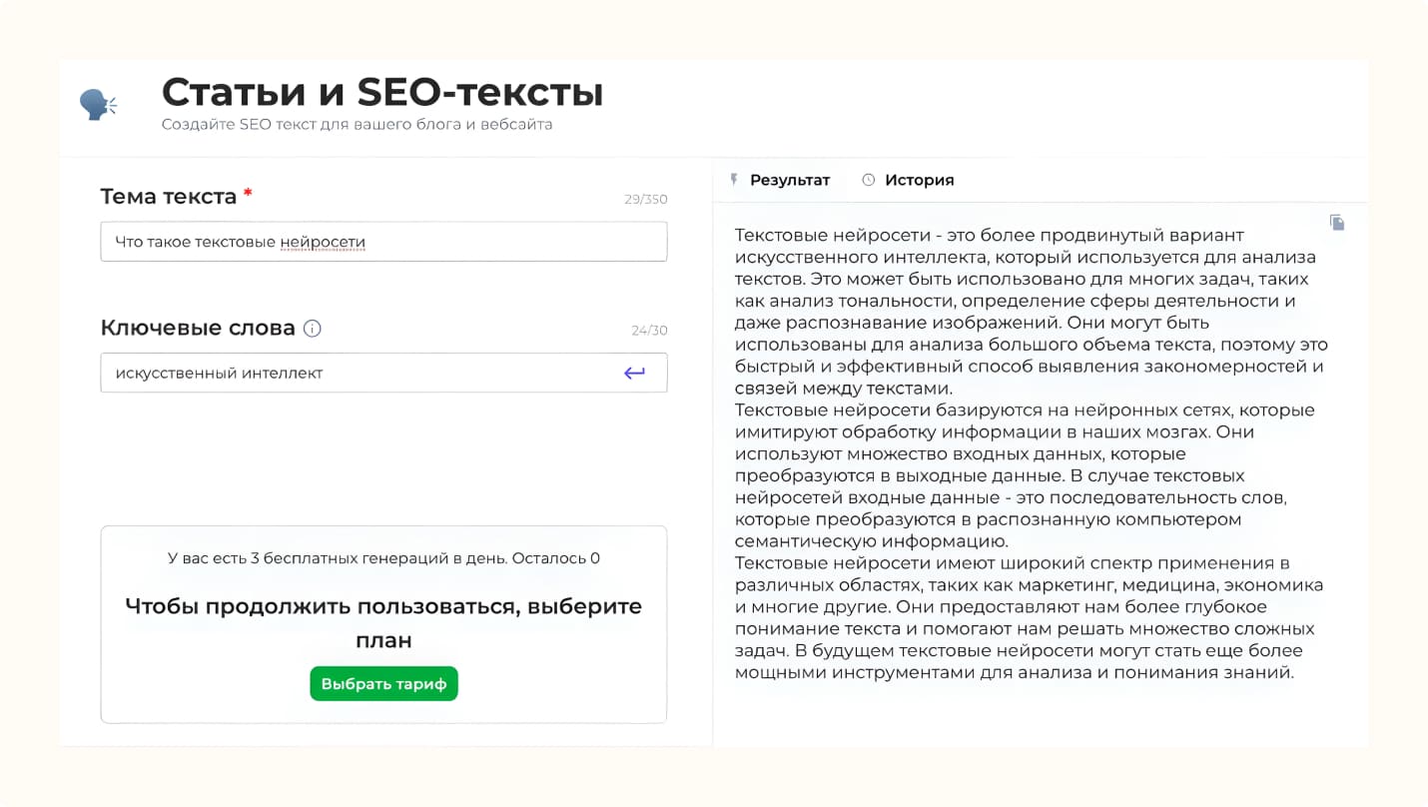Click the green Выбрать тариф button

click(x=383, y=684)
